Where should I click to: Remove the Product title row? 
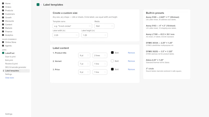131,53
